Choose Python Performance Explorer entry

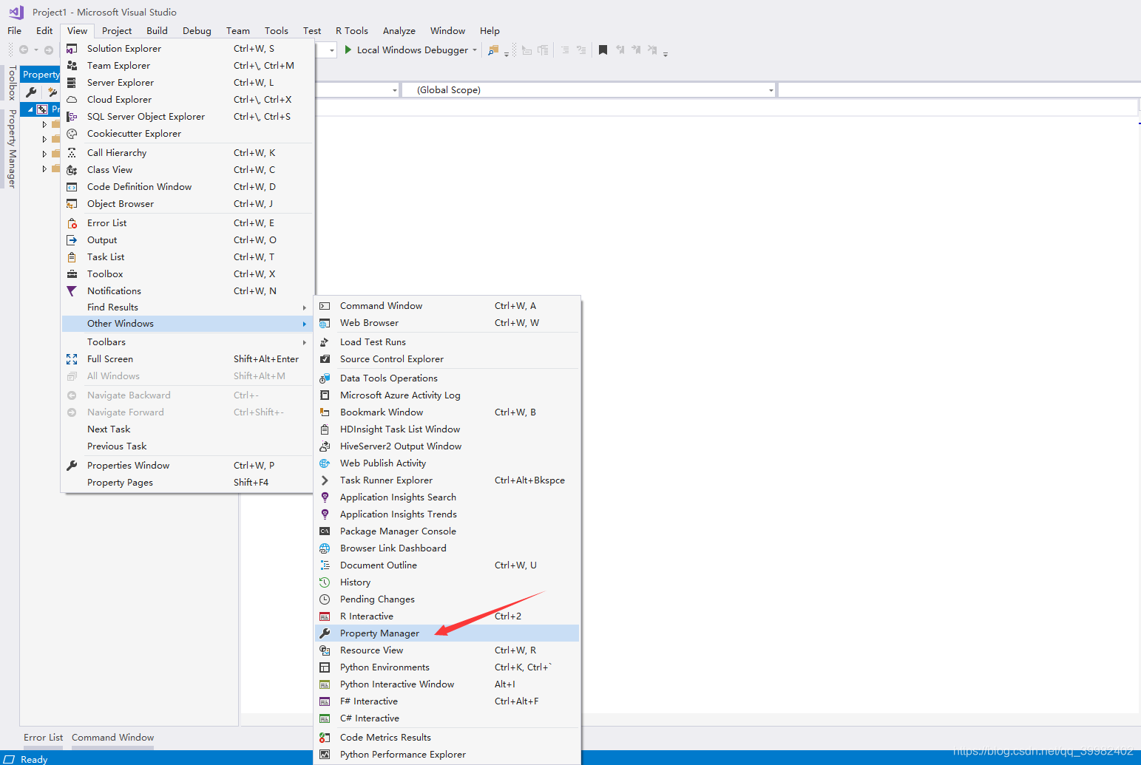click(447, 755)
